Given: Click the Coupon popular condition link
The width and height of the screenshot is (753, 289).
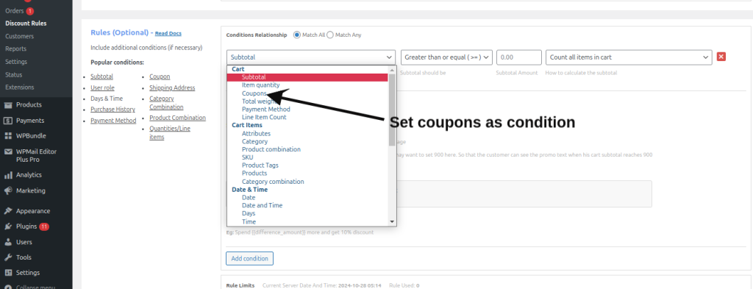Looking at the screenshot, I should click(160, 76).
